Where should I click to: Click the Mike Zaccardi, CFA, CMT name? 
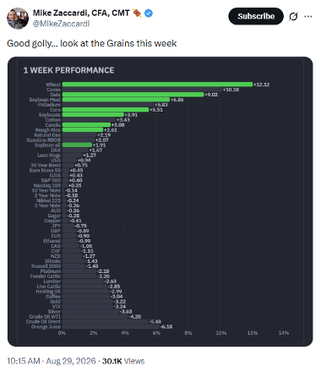coord(81,13)
